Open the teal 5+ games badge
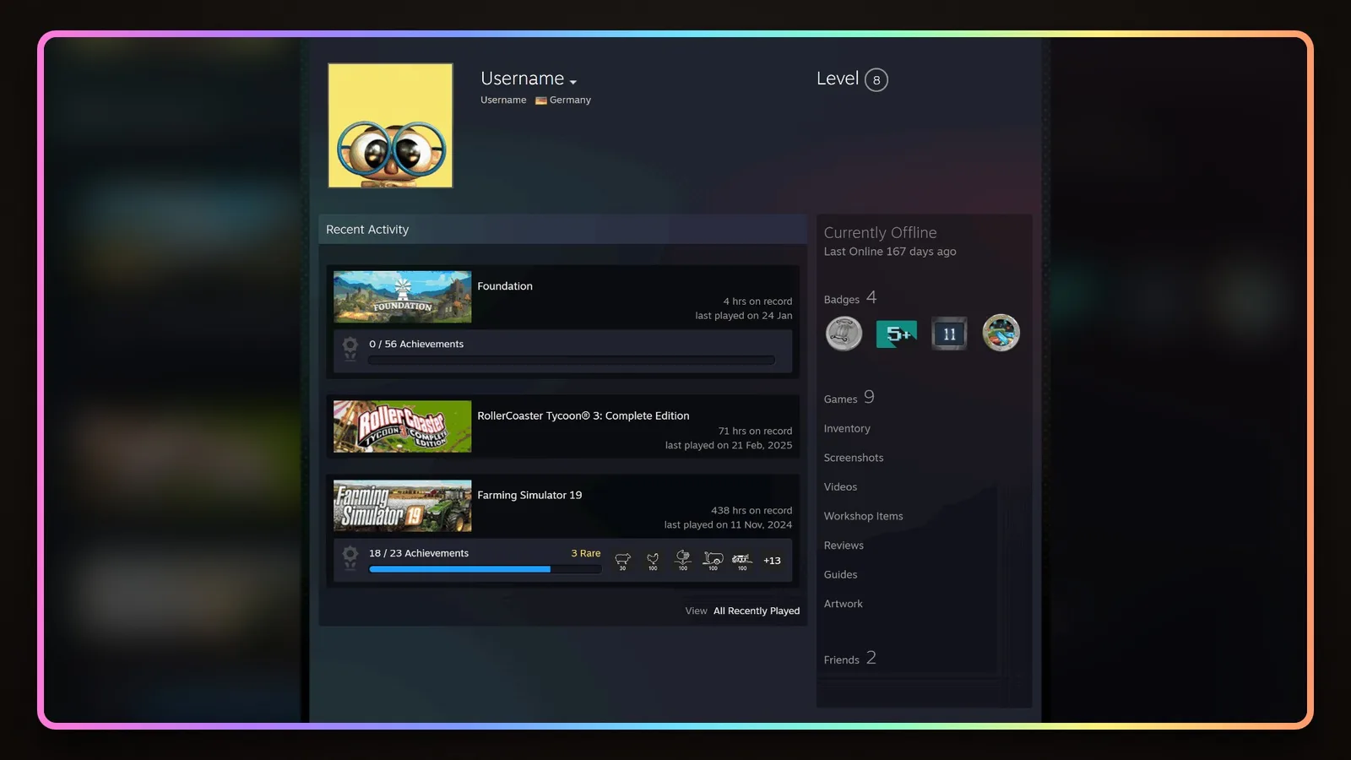This screenshot has width=1351, height=760. coord(897,334)
